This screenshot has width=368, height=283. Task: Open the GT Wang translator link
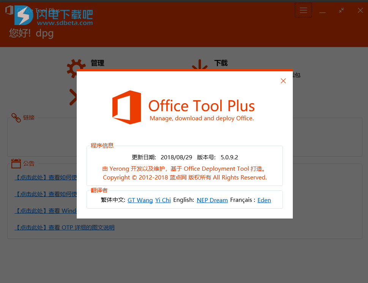[x=140, y=200]
